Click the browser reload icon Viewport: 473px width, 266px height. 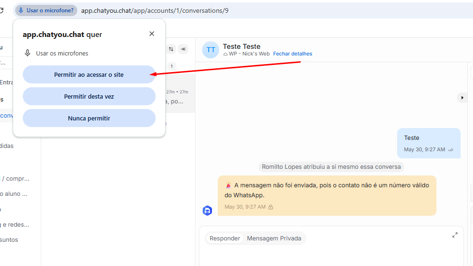[x=2, y=10]
